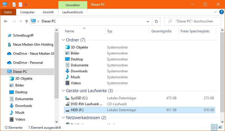Viewport: 225px width, 131px height.
Task: Select the SysSSD (C:) drive icon
Action: click(x=67, y=98)
